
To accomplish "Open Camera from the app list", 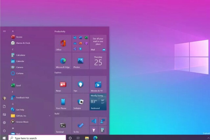I will 31,67.
